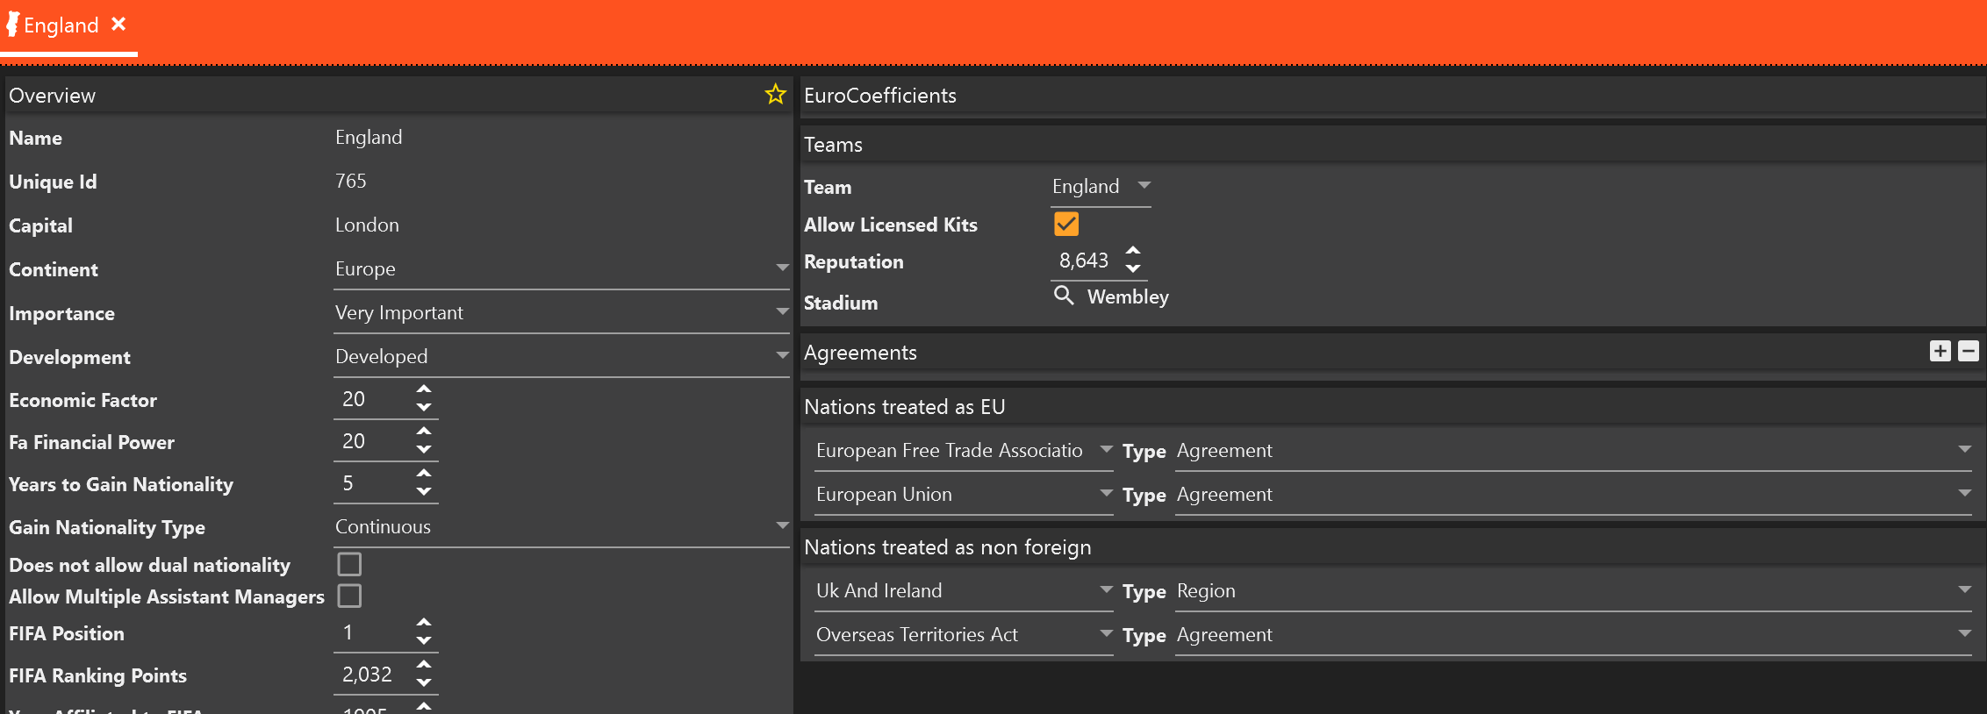Increase FIFA Position value

pyautogui.click(x=424, y=622)
